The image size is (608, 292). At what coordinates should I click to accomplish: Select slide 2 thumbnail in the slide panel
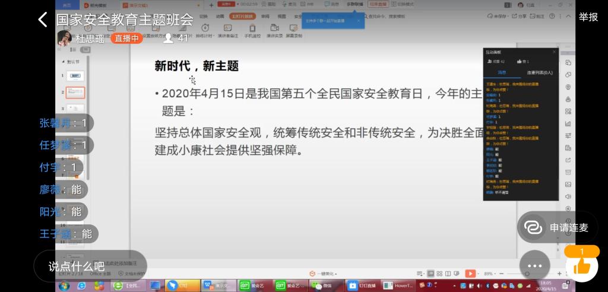75,93
